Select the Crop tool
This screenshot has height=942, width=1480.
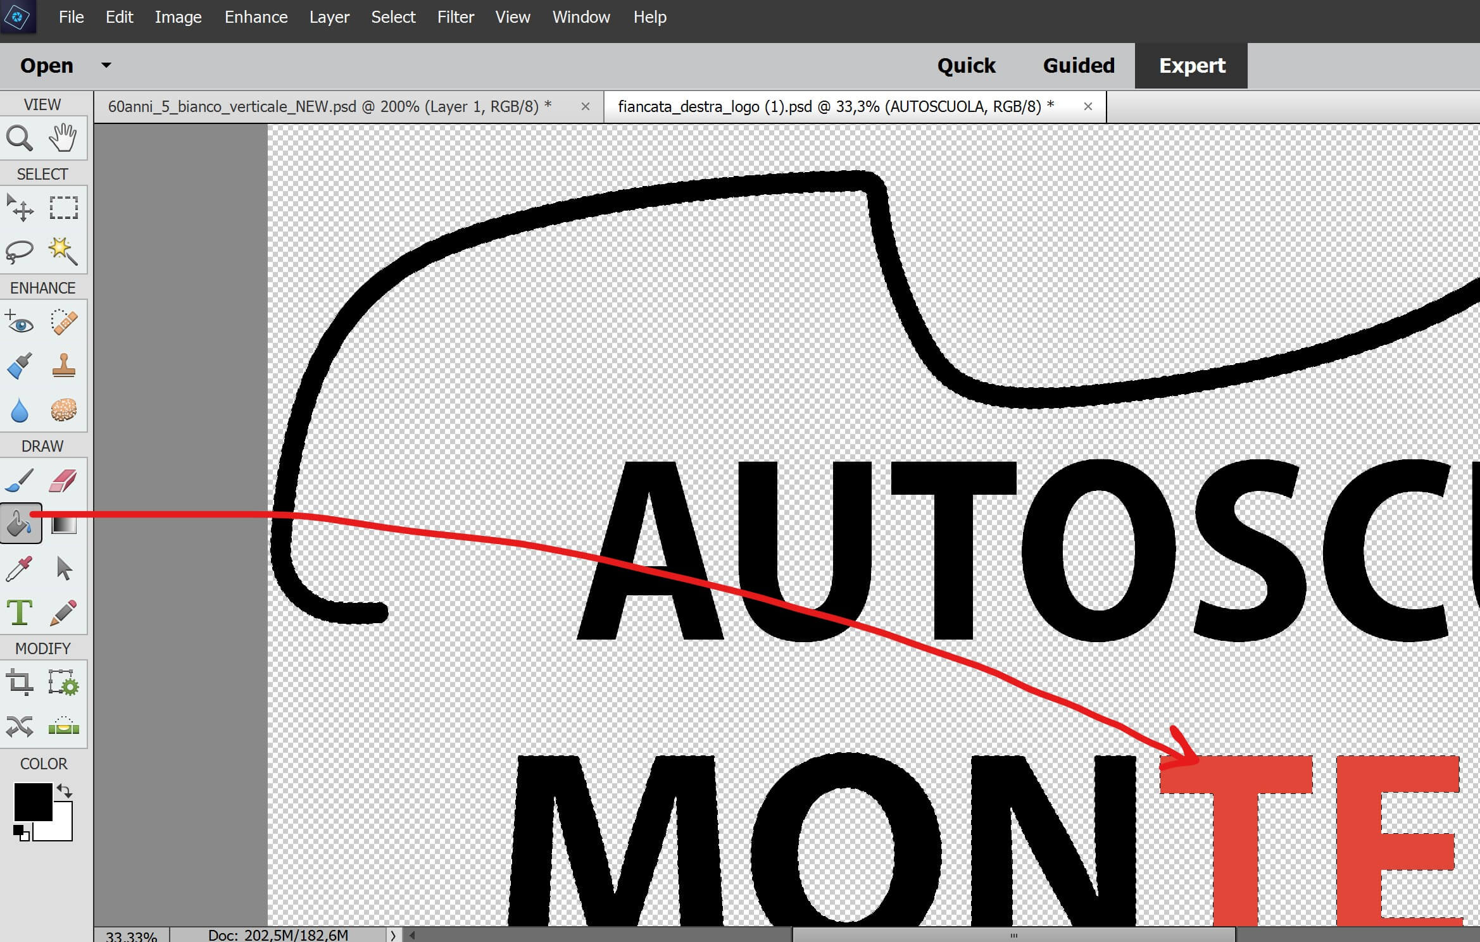coord(20,683)
